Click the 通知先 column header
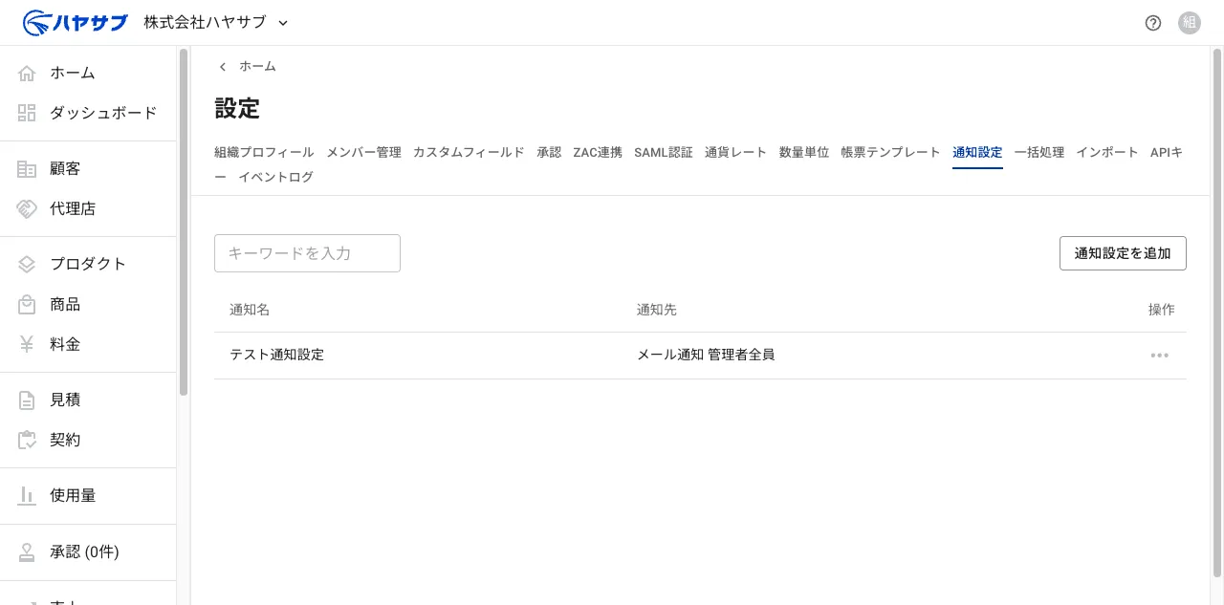 pyautogui.click(x=657, y=310)
